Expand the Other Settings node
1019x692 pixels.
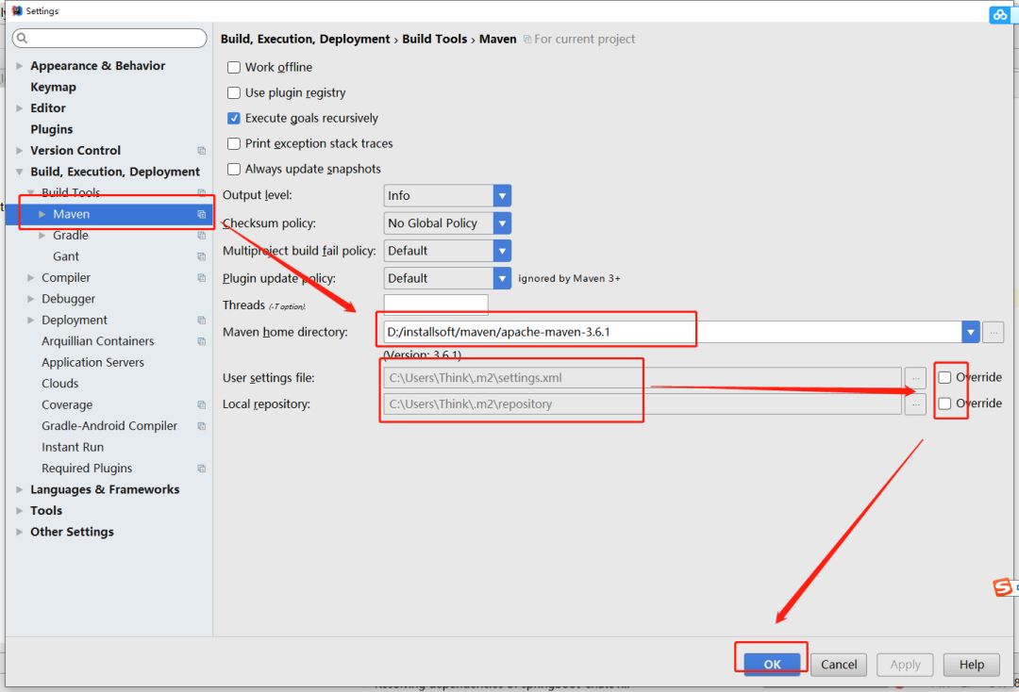pyautogui.click(x=20, y=533)
